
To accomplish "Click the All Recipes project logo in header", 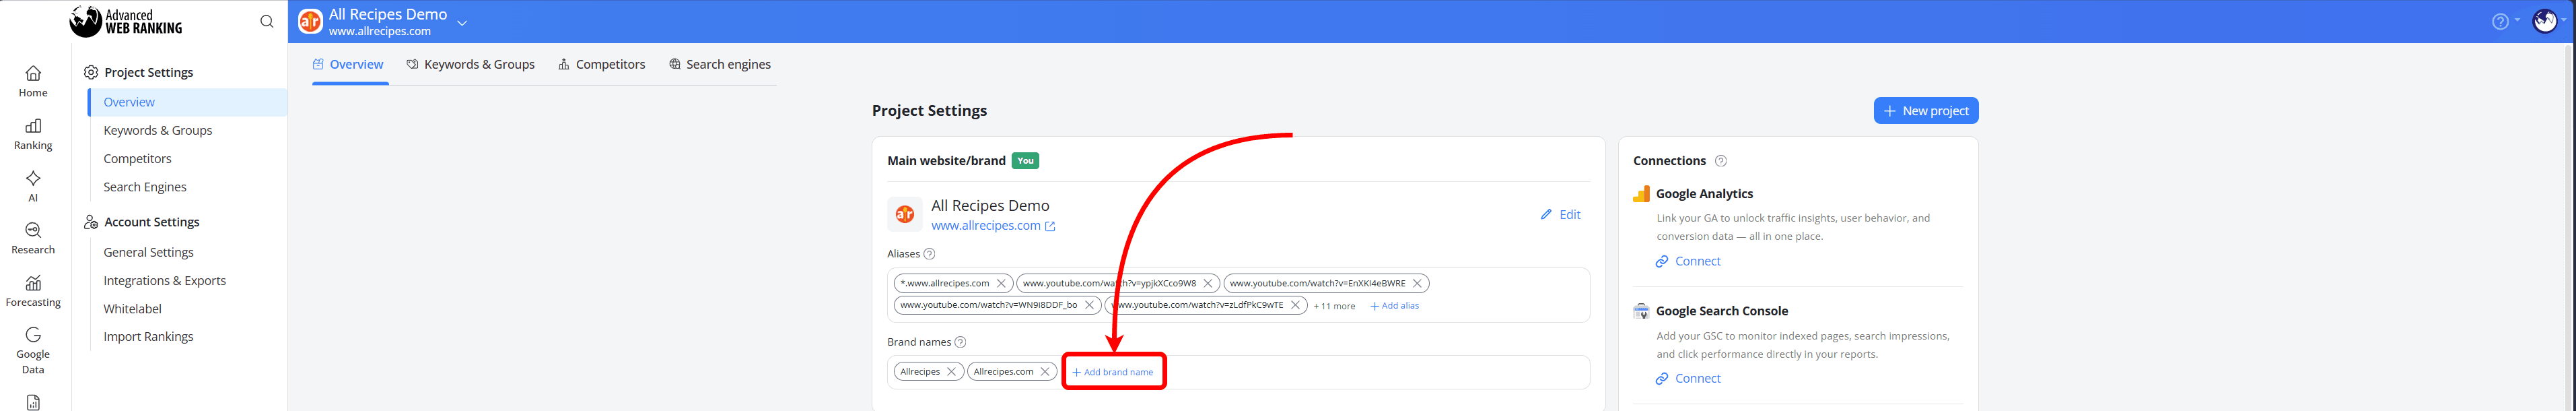I will tap(311, 21).
